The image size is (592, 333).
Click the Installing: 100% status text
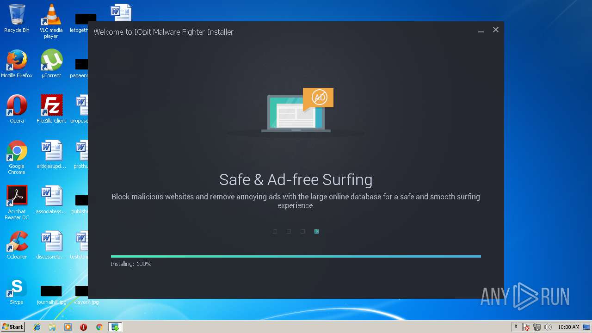coord(131,264)
